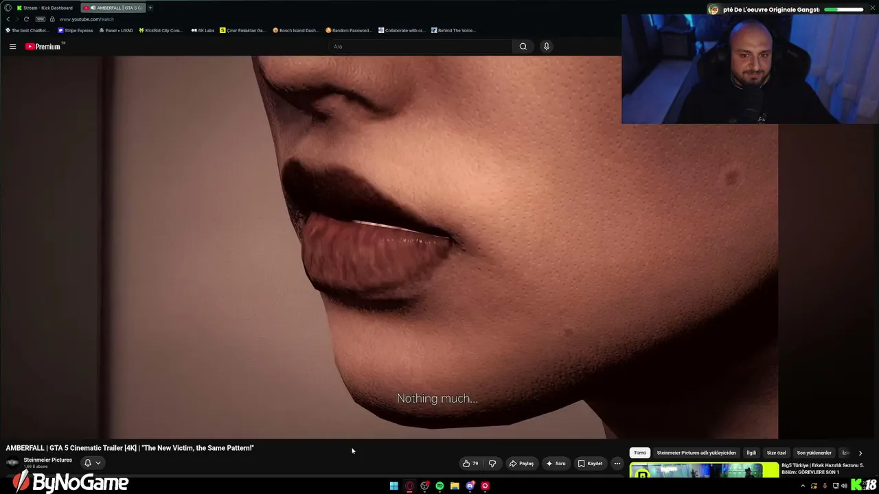The image size is (879, 494).
Task: Switch to the Stream - Kick Dashboard tab
Action: pos(45,8)
